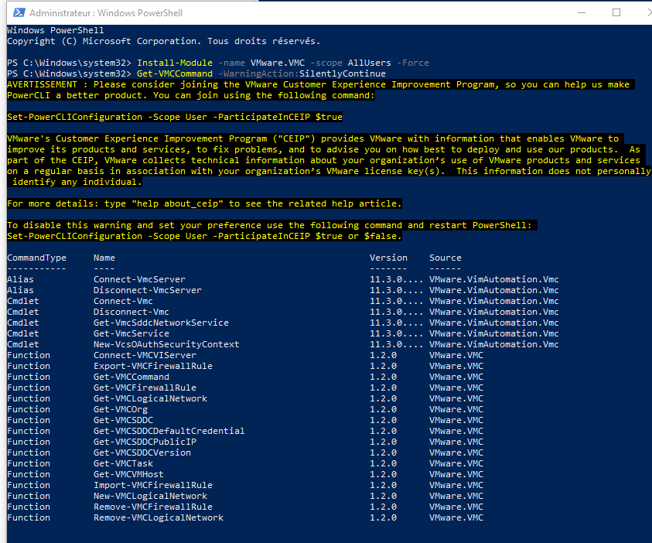Click the Version column header
The image size is (652, 543).
point(388,258)
